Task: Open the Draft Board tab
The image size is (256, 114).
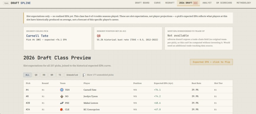Action: 142,3
